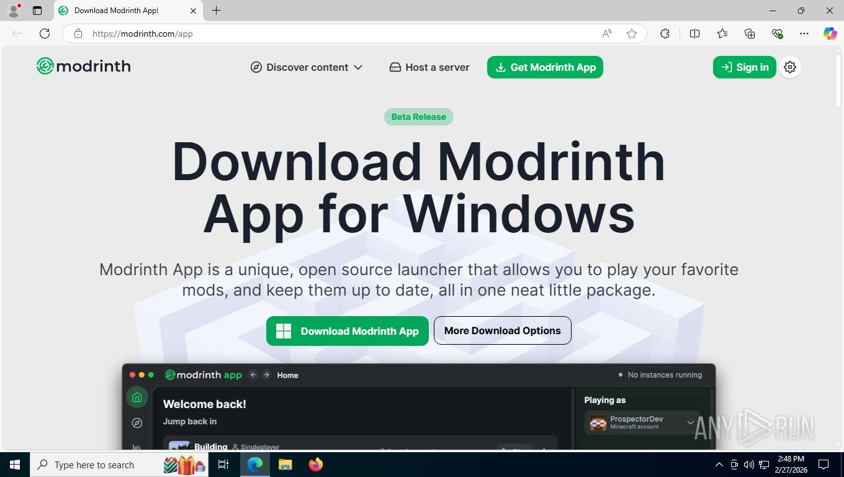Click the Edge taskbar icon
844x477 pixels.
(254, 465)
